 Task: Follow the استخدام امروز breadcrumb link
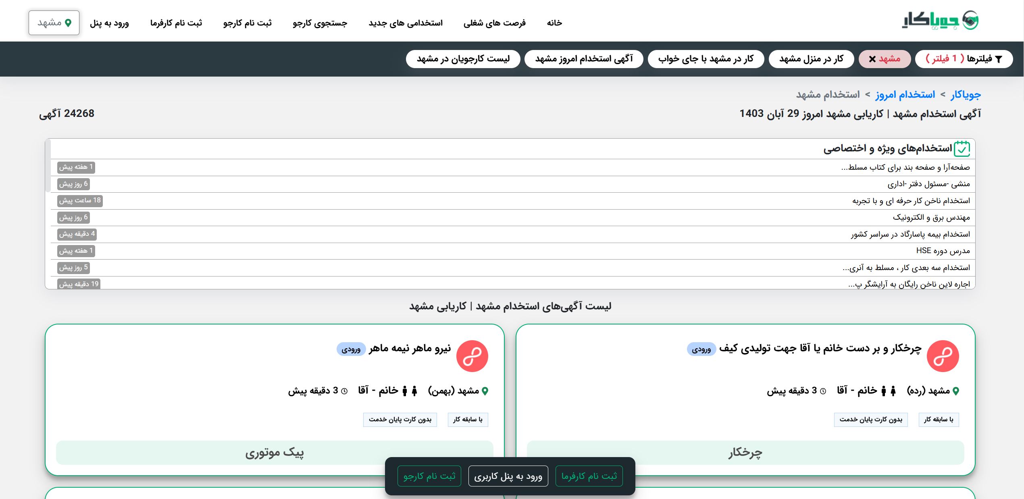[x=905, y=95]
